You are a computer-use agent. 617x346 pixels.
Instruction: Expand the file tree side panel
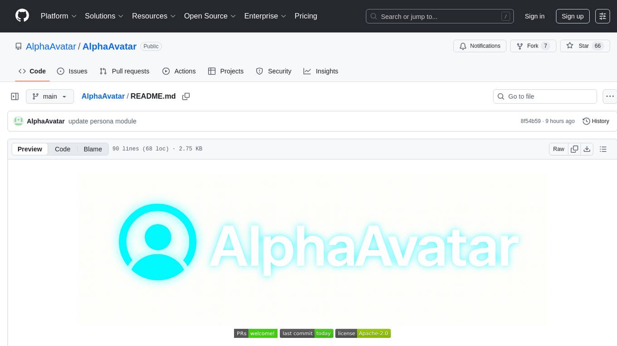(x=15, y=96)
